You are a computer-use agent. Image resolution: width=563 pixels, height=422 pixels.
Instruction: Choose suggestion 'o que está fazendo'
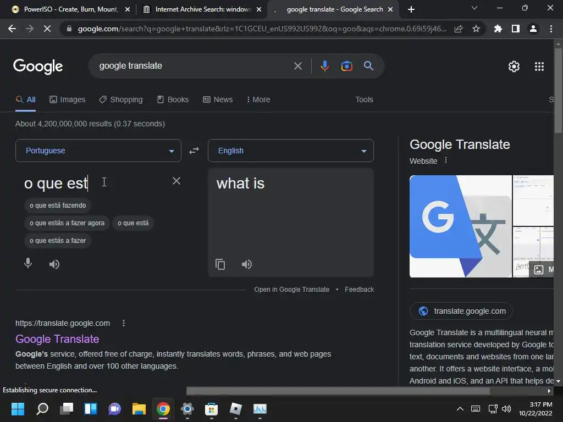58,206
